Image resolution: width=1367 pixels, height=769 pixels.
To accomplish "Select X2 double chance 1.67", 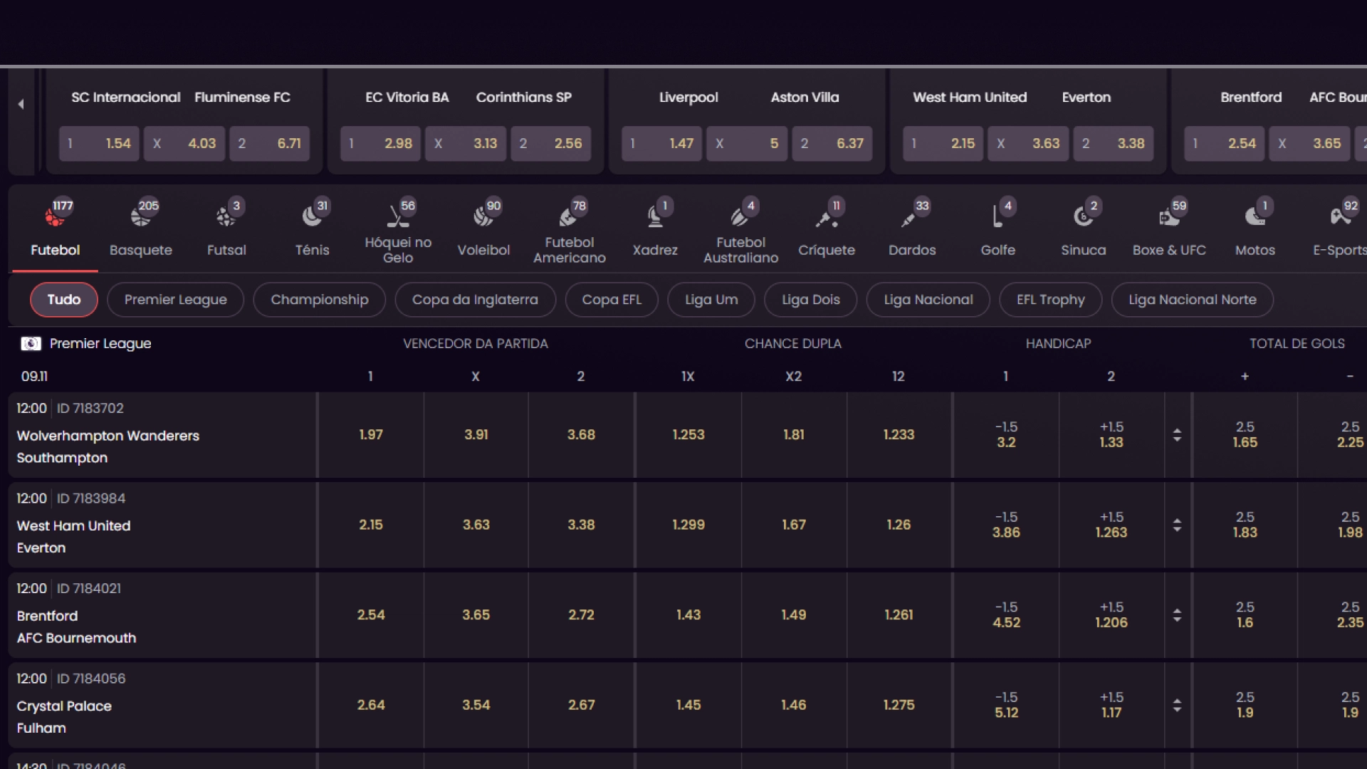I will (794, 525).
